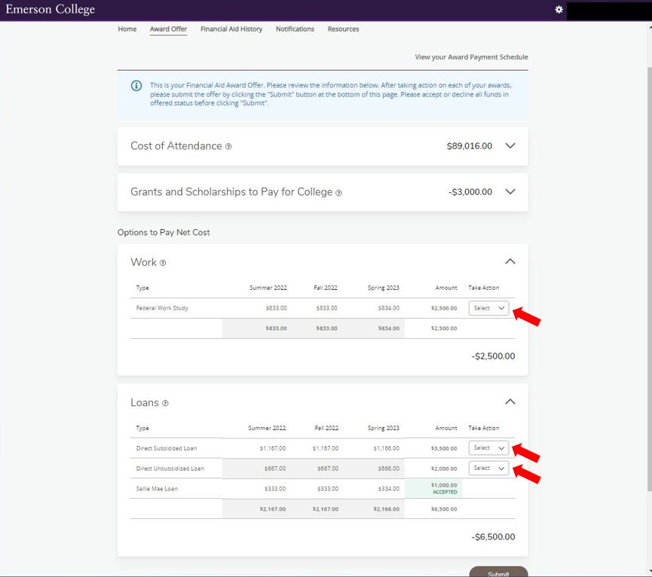
Task: Click help icon beside Cost of Attendance
Action: tap(228, 147)
